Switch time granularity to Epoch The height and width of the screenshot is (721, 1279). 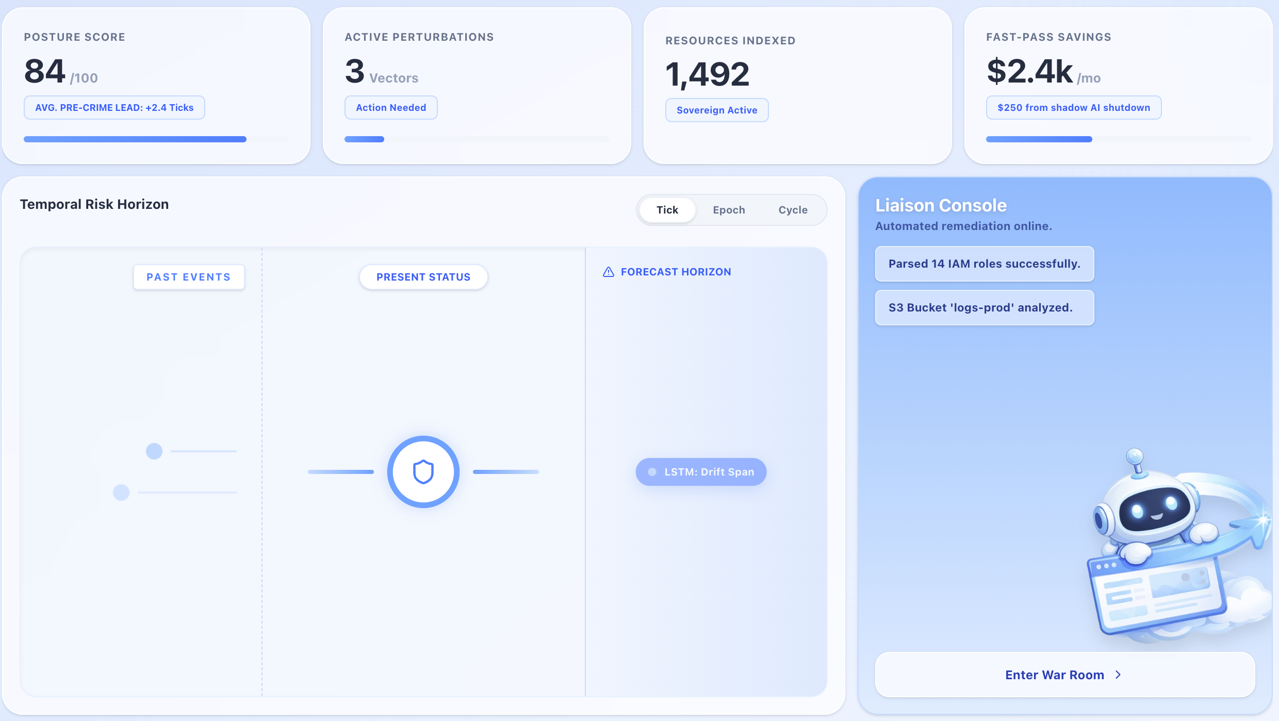[729, 210]
